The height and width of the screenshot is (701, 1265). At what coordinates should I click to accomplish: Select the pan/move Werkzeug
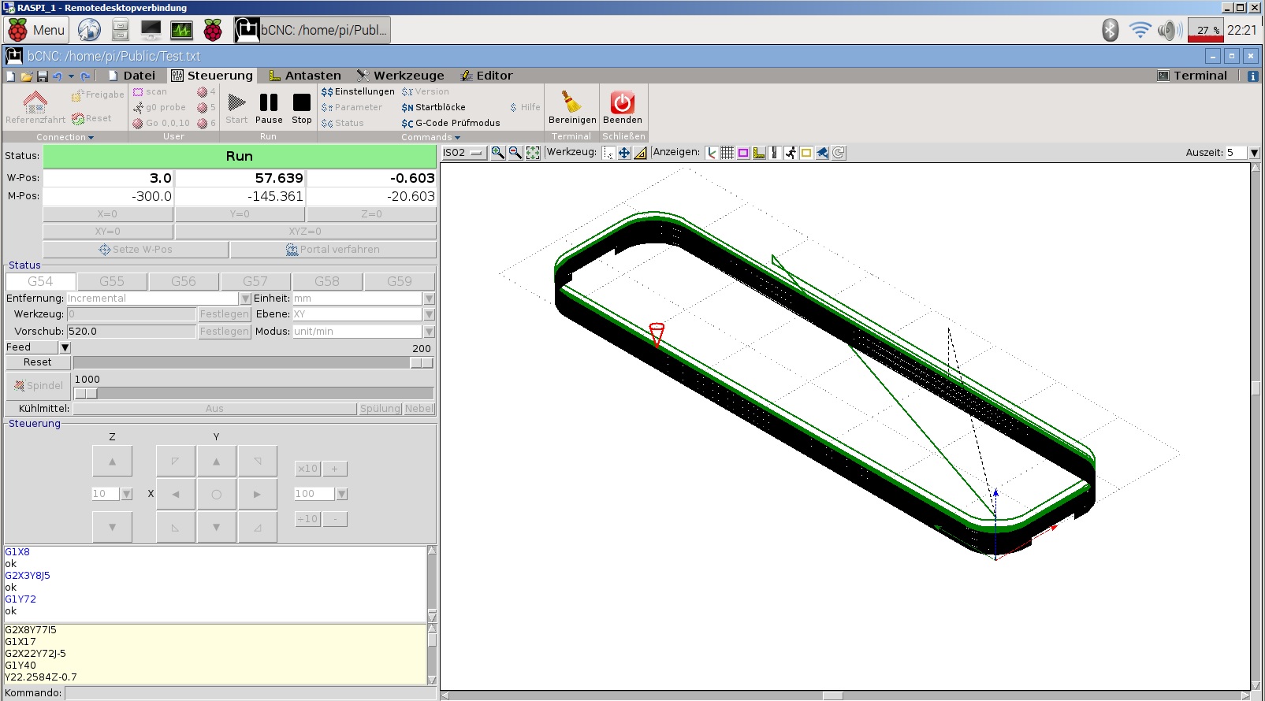624,153
